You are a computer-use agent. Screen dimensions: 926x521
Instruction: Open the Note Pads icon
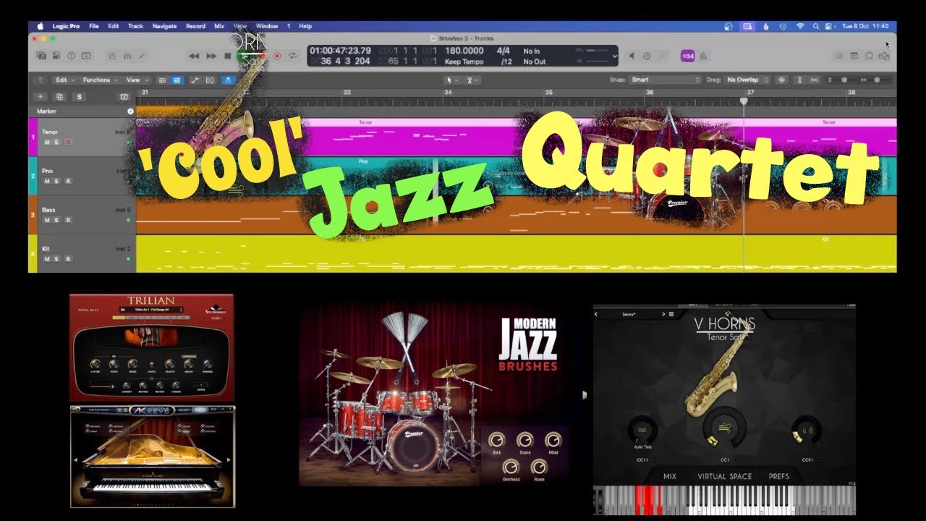click(x=854, y=56)
